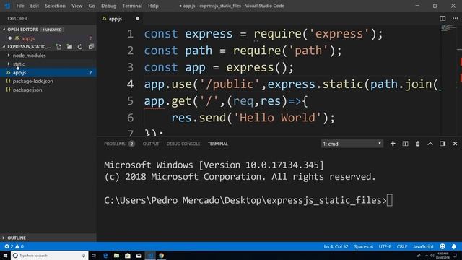The height and width of the screenshot is (260, 462).
Task: Change encoding via UTF-8
Action: pos(385,246)
